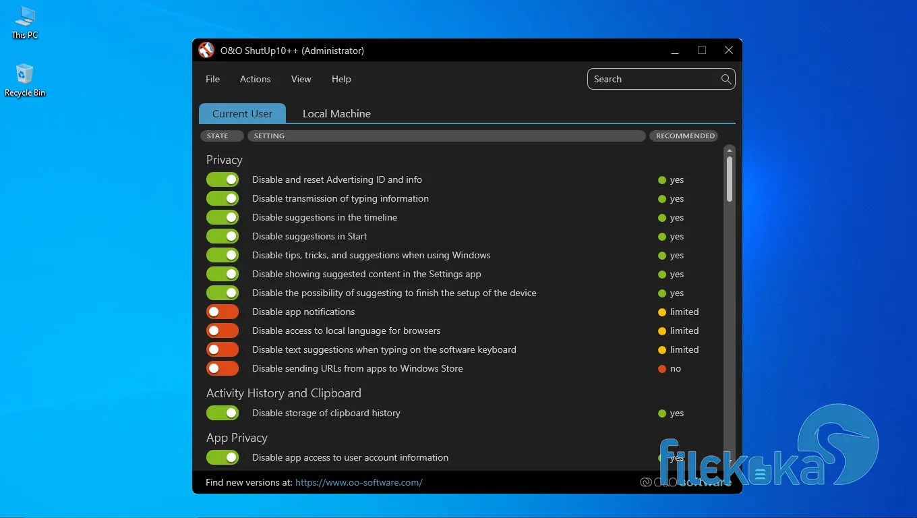
Task: Open the This PC desktop icon
Action: coord(25,23)
